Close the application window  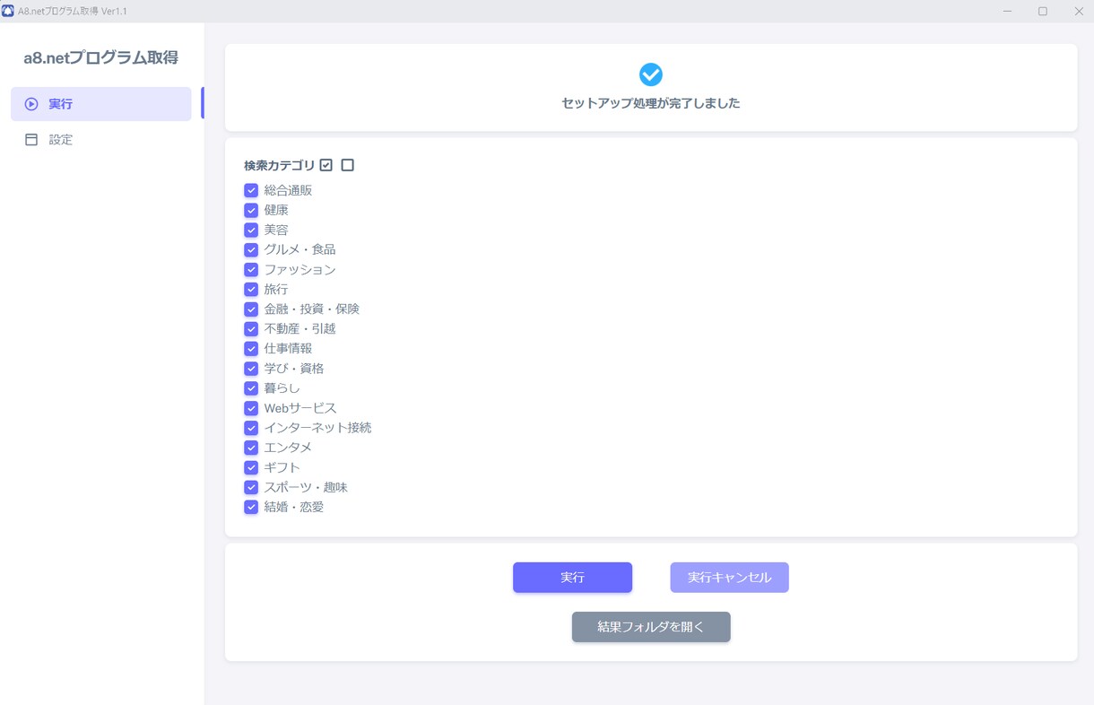[x=1079, y=11]
